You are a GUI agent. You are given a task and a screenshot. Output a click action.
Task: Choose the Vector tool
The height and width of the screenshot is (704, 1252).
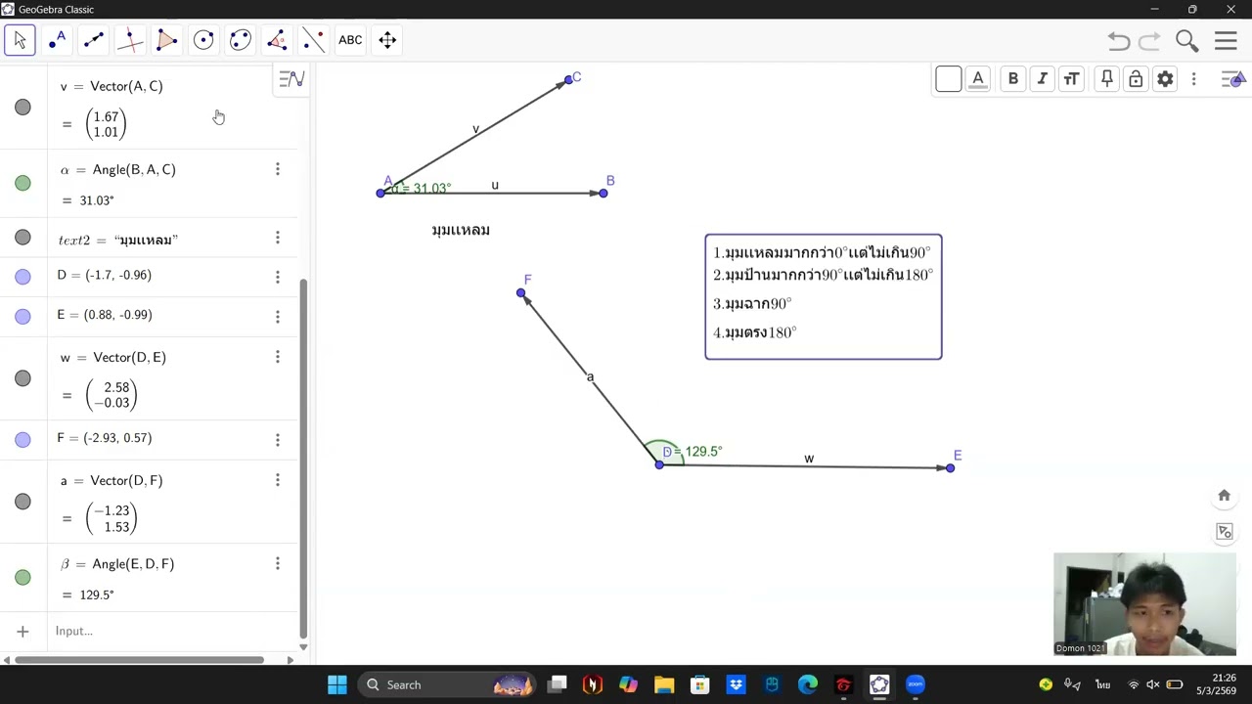(x=94, y=40)
